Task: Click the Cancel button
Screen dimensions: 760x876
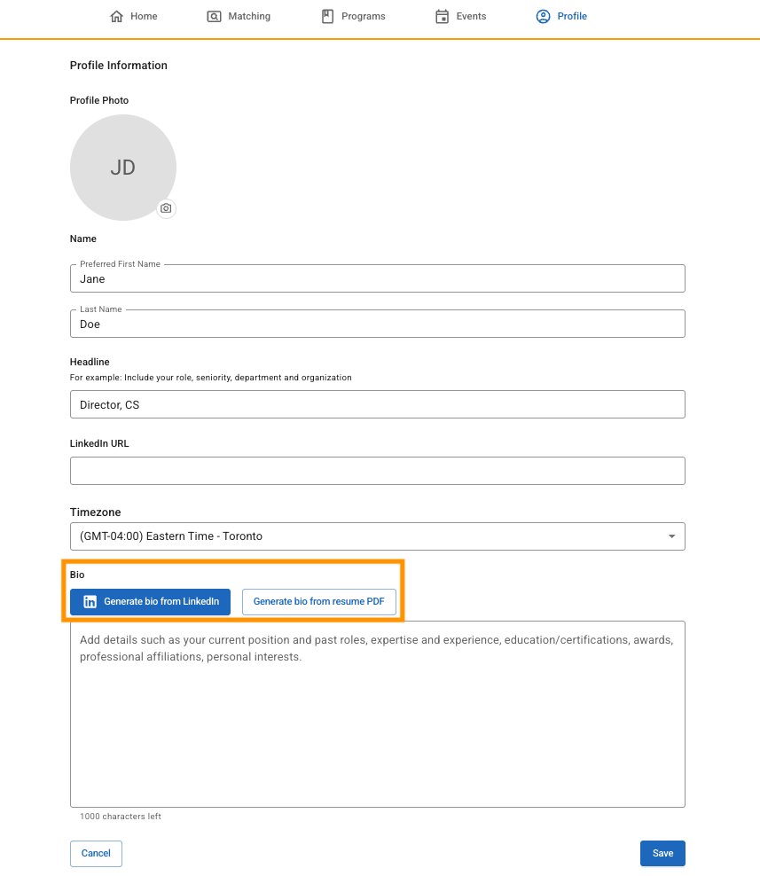Action: (x=96, y=854)
